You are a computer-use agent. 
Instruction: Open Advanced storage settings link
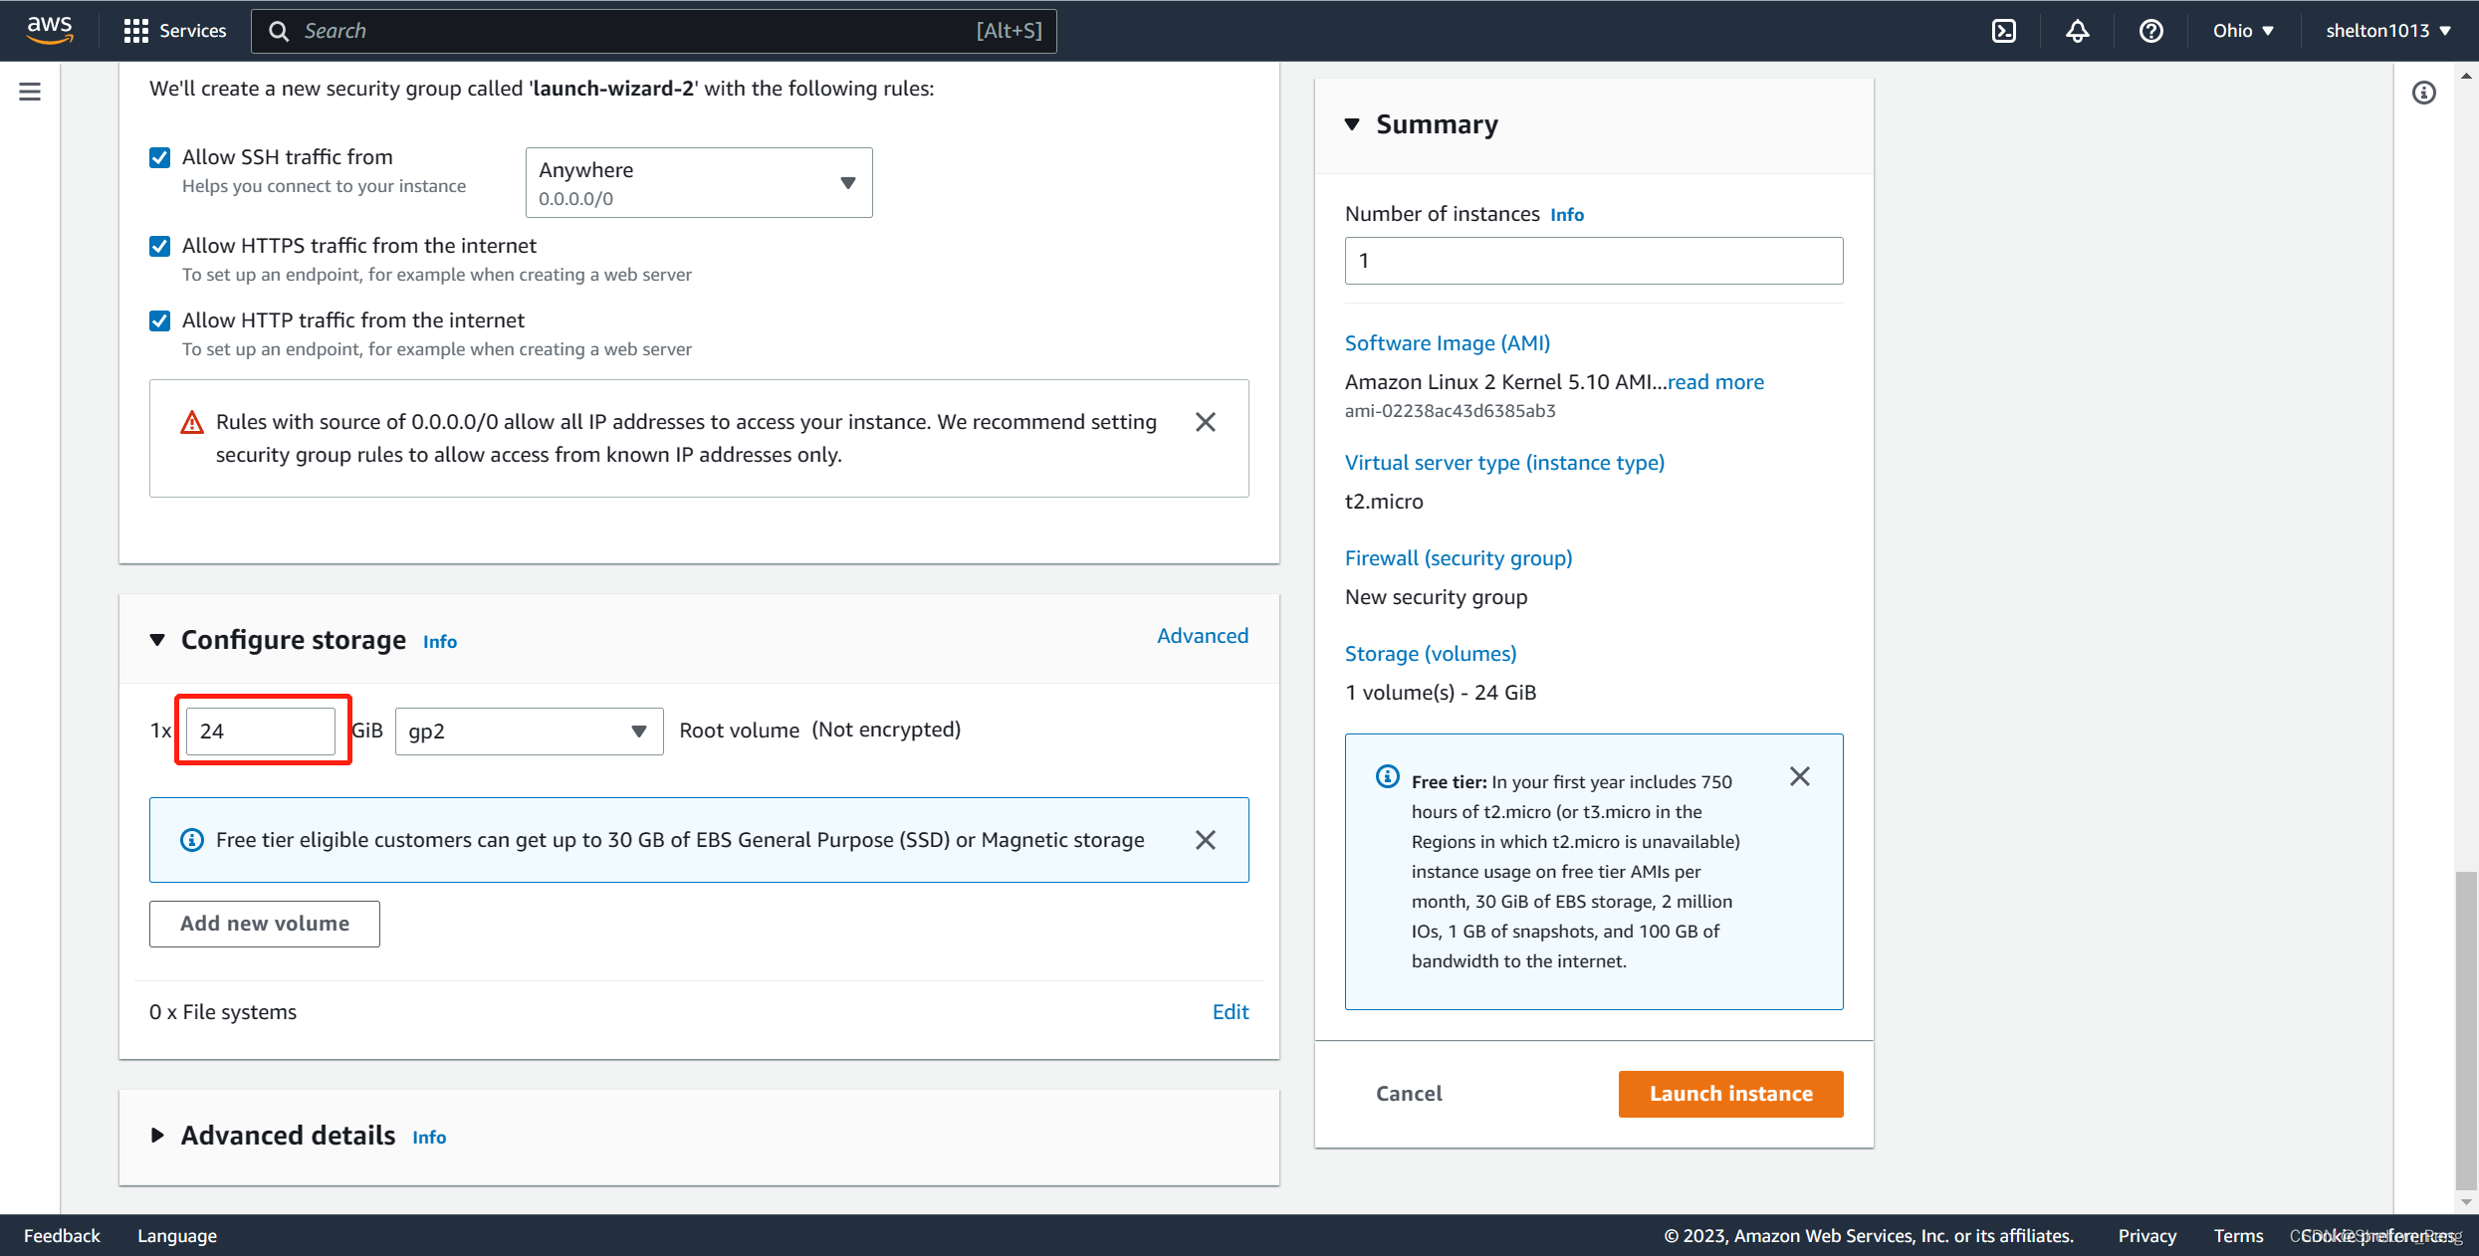tap(1203, 636)
